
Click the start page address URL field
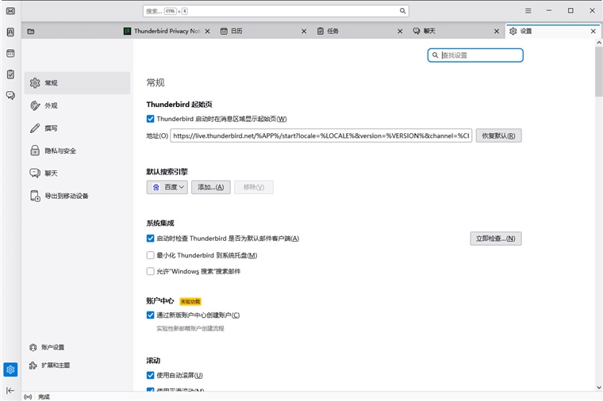coord(321,136)
